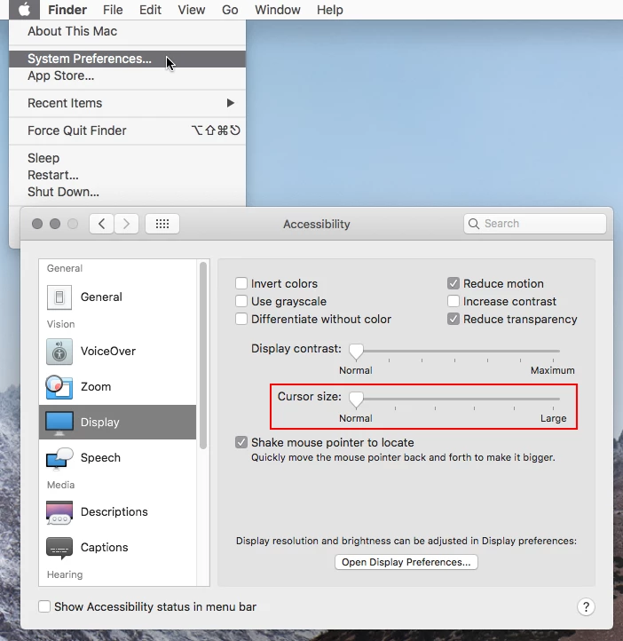Image resolution: width=623 pixels, height=641 pixels.
Task: Click the Display contrast slider thumb
Action: tap(356, 352)
